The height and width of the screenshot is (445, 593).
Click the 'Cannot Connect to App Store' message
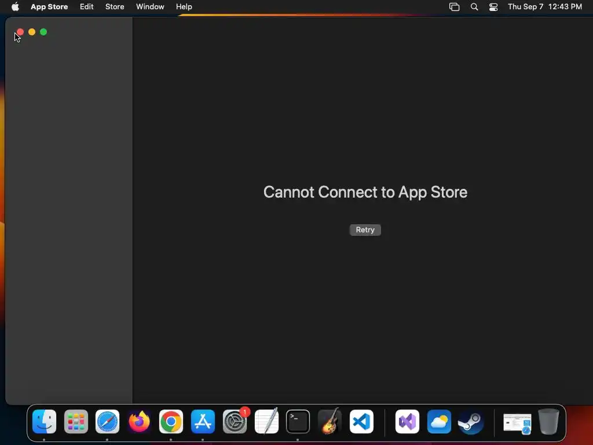pyautogui.click(x=365, y=192)
